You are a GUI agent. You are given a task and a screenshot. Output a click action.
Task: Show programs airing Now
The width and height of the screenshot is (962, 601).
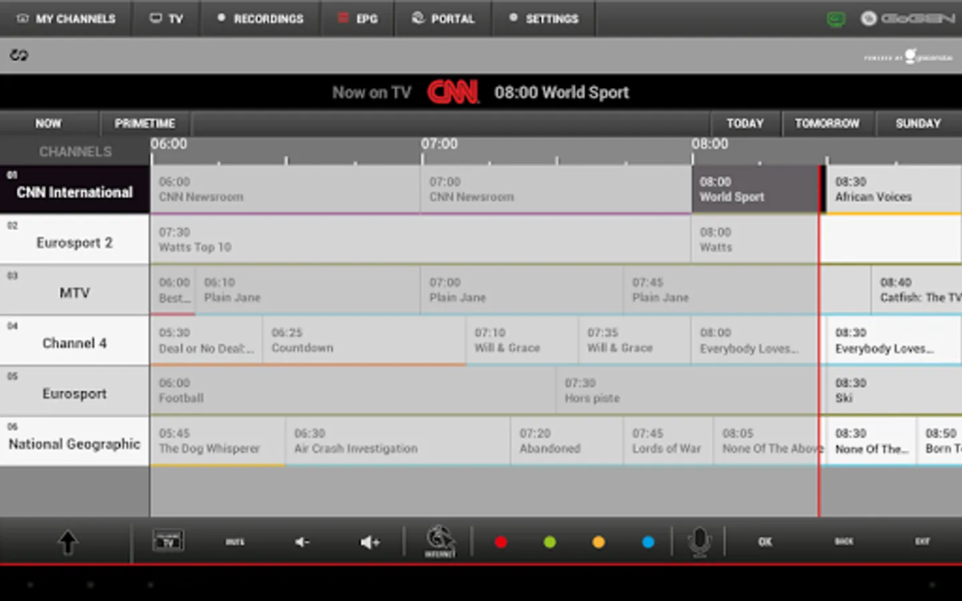49,124
